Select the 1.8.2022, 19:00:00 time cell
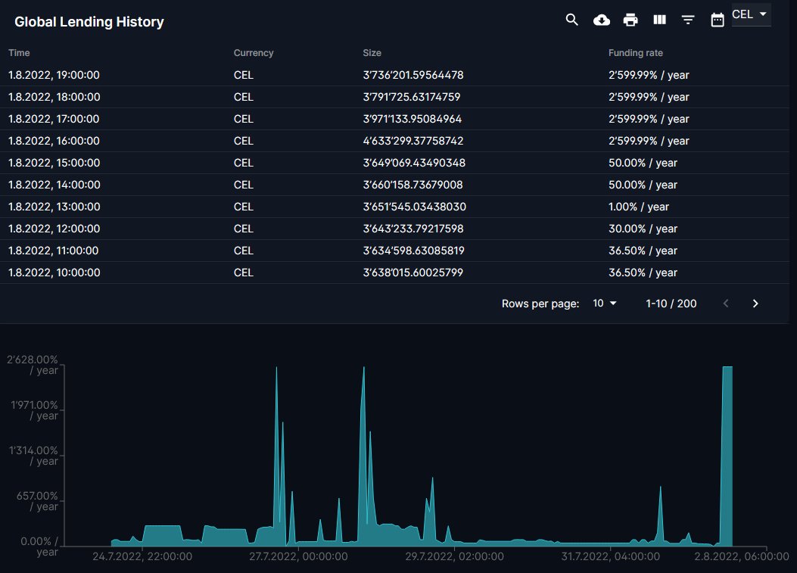Screen dimensions: 797x573 (54, 75)
